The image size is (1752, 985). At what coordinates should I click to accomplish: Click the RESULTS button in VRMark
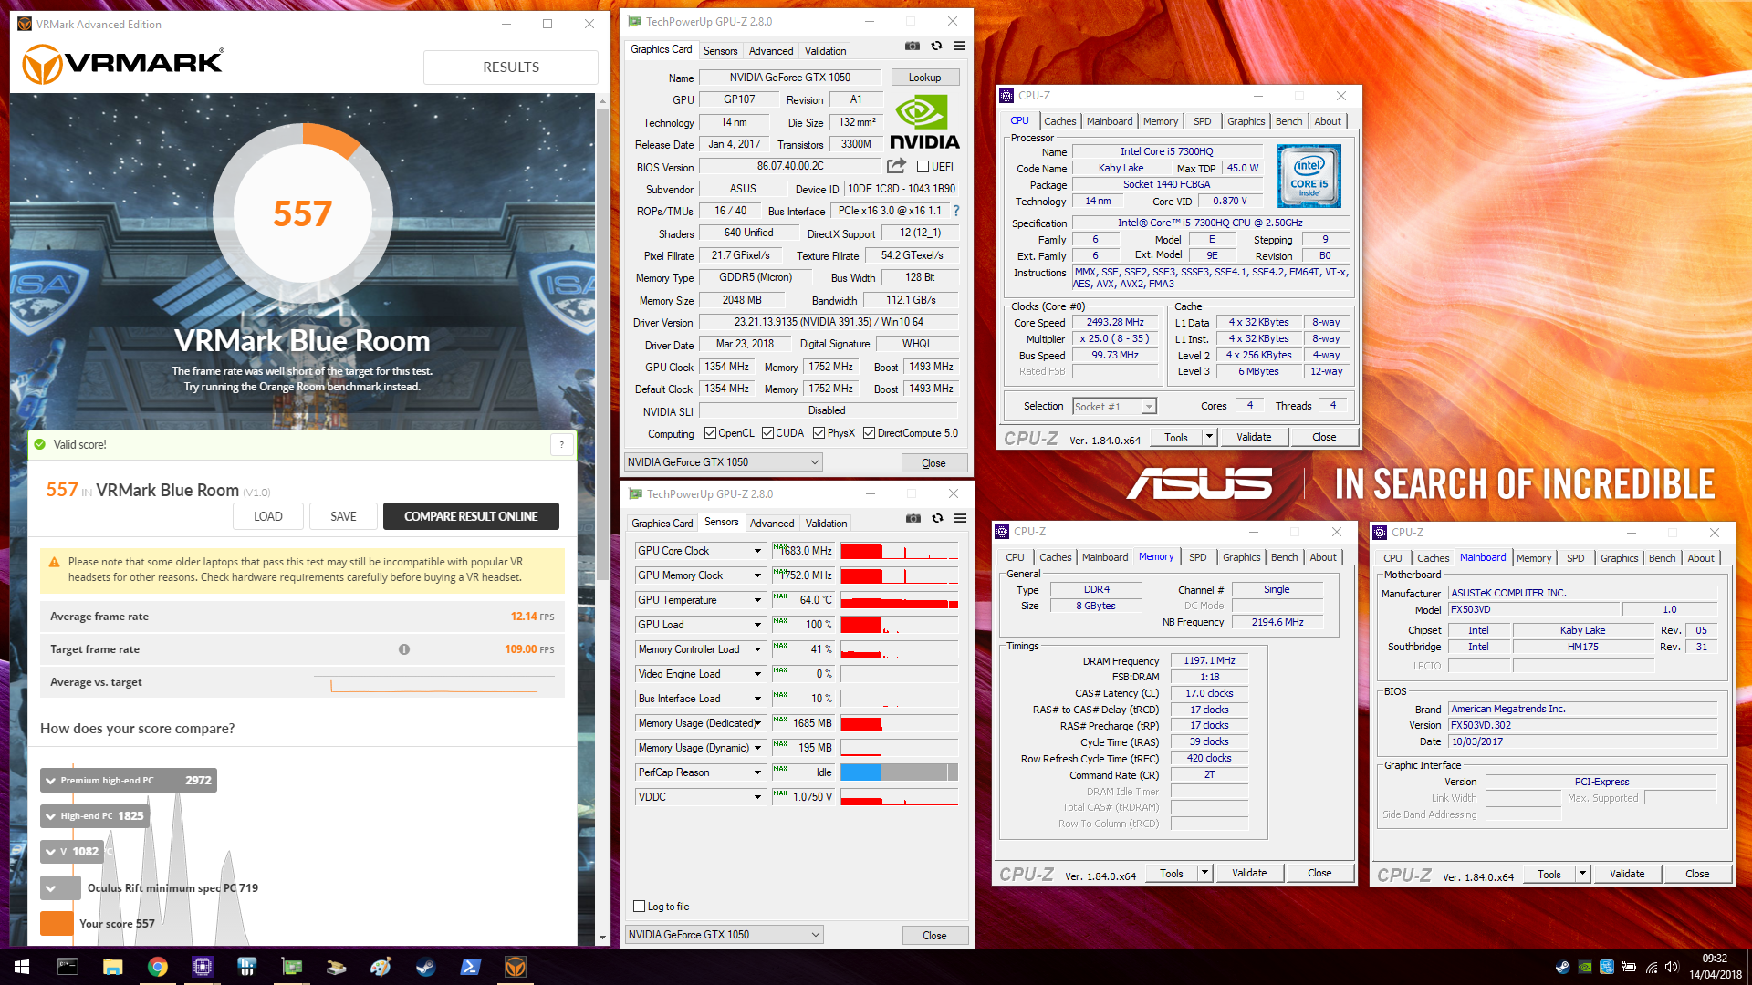coord(511,67)
